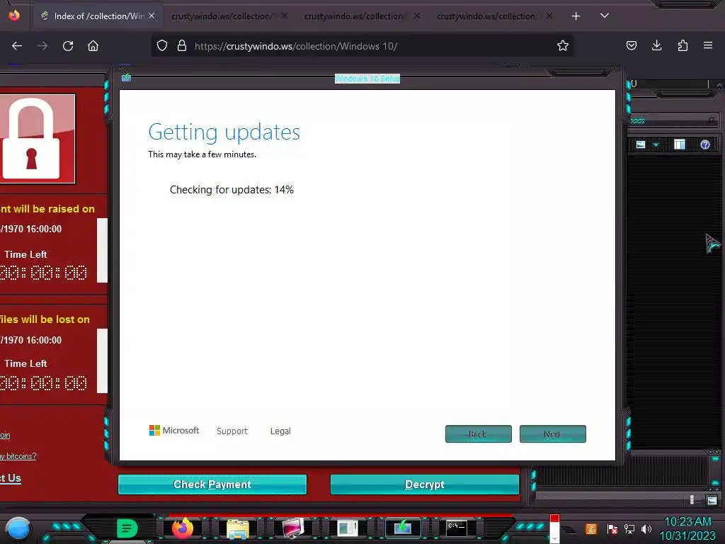Go back one page in Firefox
The height and width of the screenshot is (544, 725).
pos(17,46)
